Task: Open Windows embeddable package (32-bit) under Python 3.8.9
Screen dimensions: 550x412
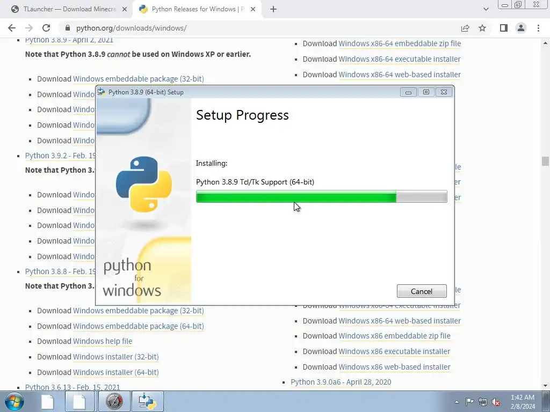Action: tap(138, 79)
